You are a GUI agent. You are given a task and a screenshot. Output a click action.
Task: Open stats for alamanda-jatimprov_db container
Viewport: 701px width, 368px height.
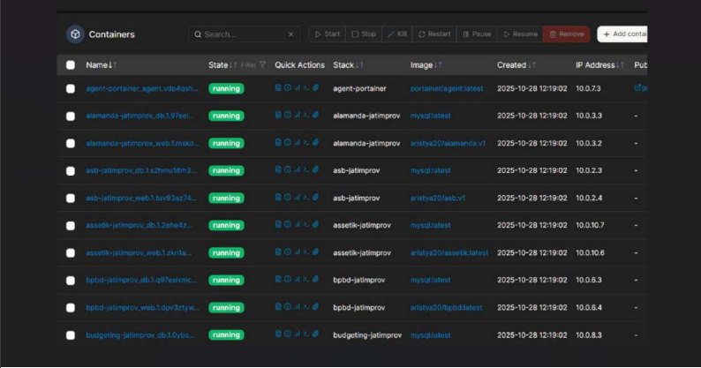297,115
